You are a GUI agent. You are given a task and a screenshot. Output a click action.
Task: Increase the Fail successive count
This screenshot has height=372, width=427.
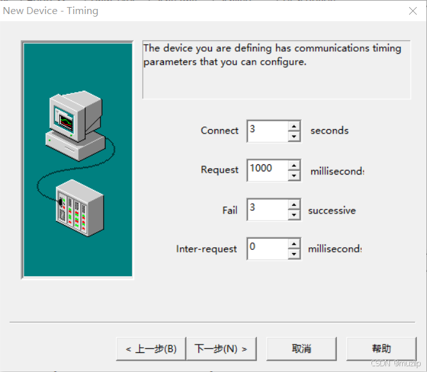click(294, 205)
